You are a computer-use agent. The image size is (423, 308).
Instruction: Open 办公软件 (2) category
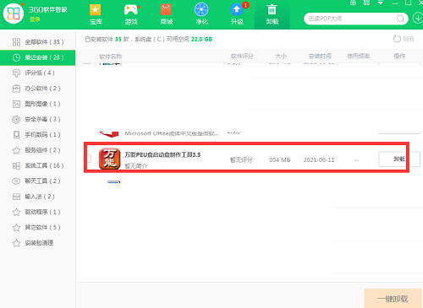point(38,89)
